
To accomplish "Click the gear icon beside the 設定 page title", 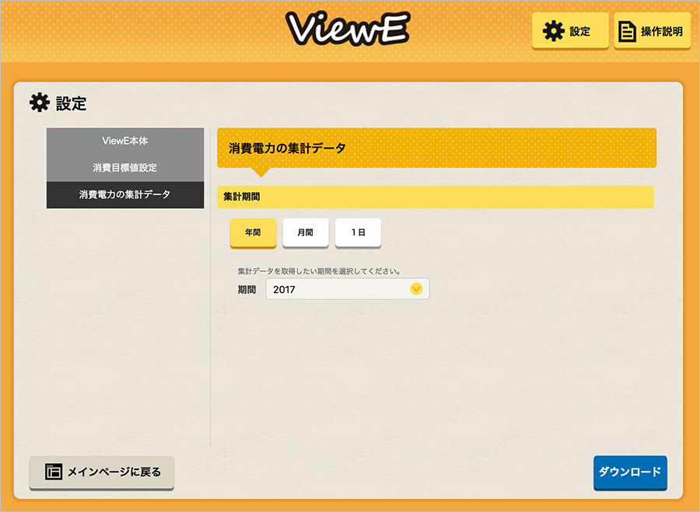I will point(40,103).
